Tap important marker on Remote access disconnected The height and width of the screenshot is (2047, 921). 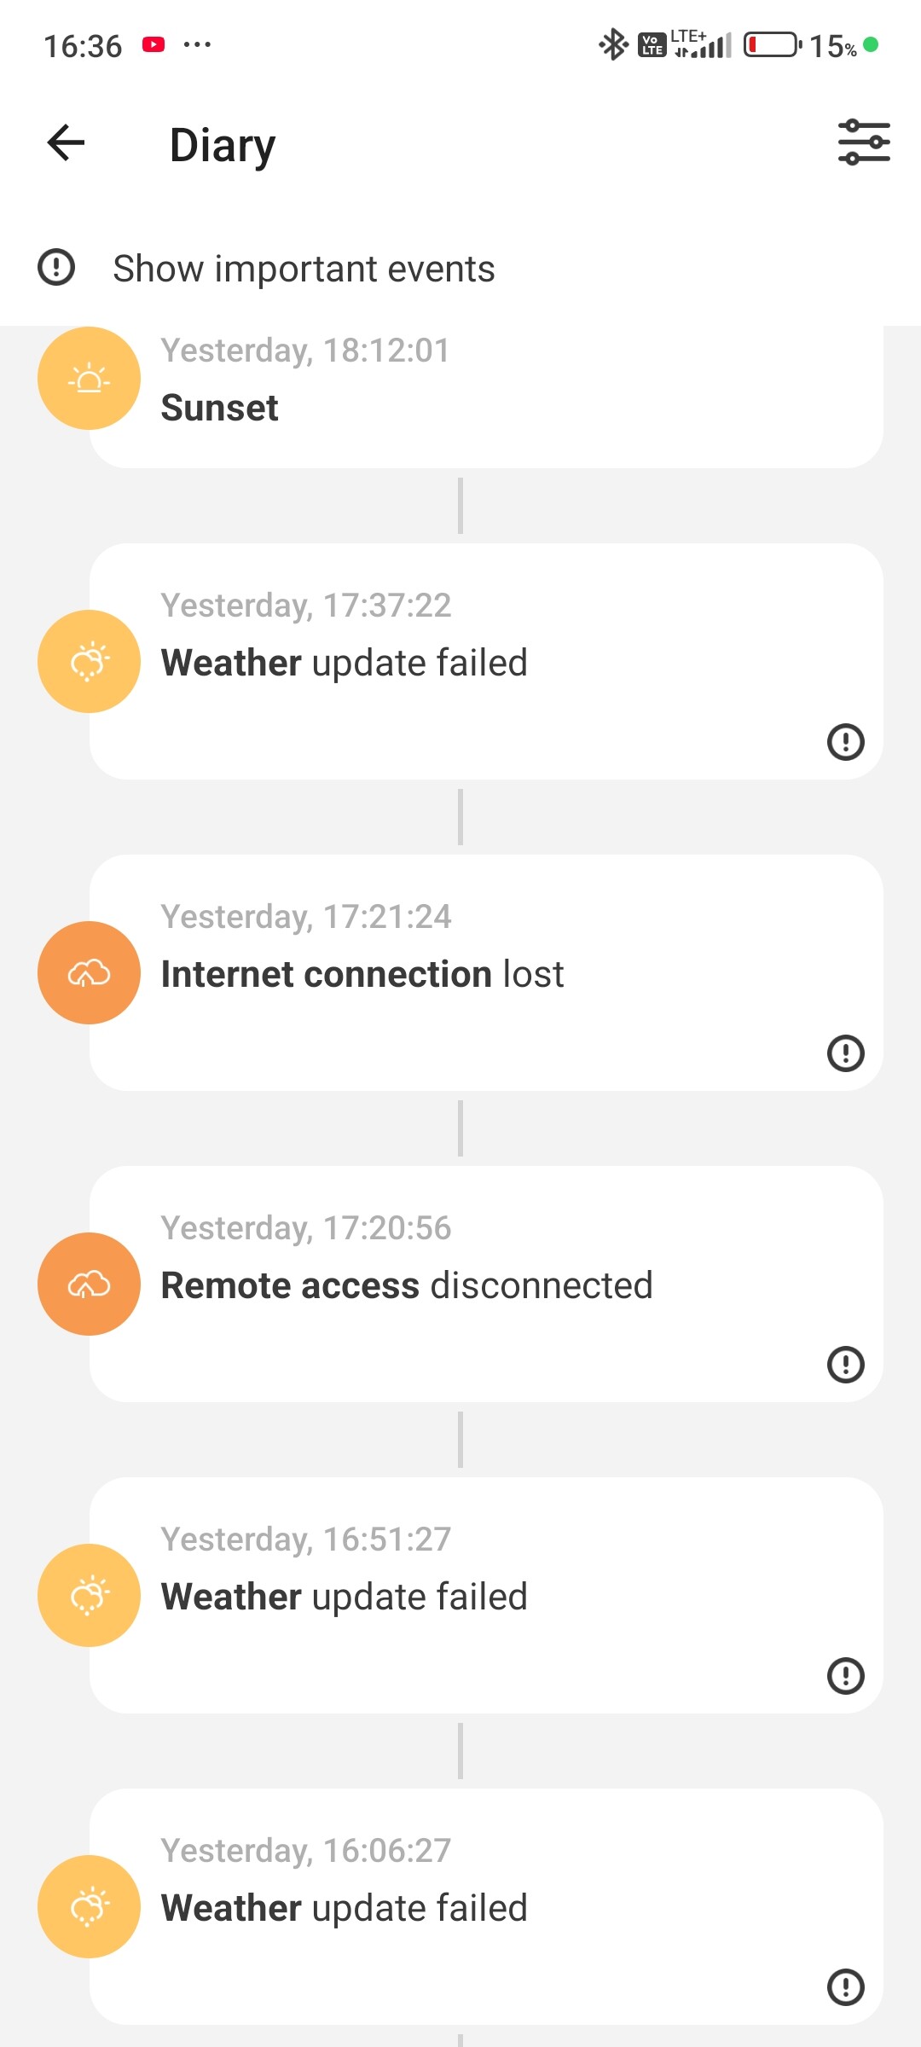pyautogui.click(x=845, y=1365)
